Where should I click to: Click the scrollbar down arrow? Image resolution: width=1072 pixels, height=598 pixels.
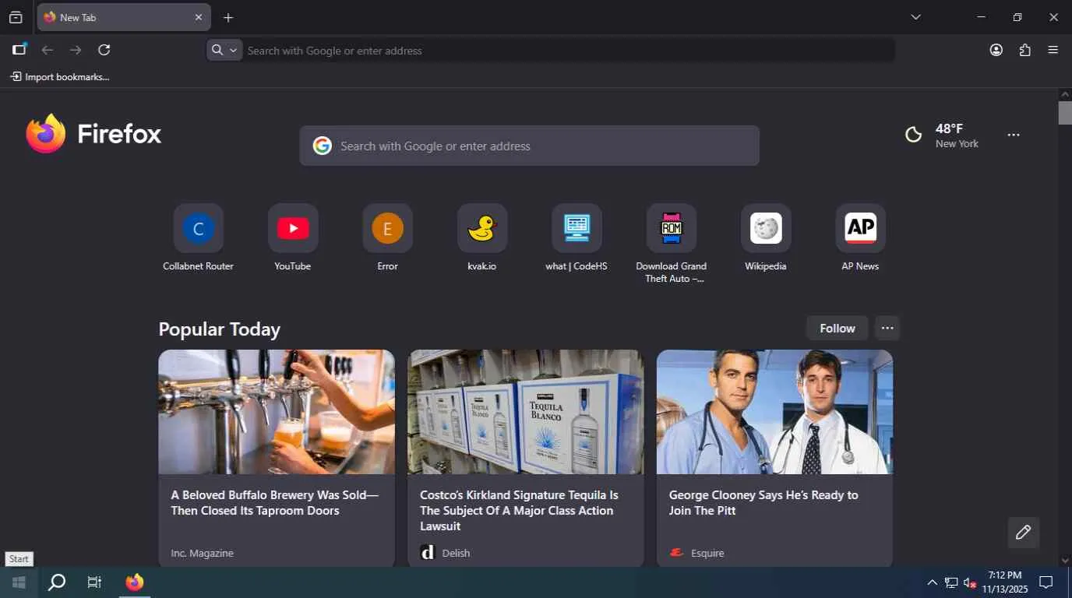[x=1065, y=561]
